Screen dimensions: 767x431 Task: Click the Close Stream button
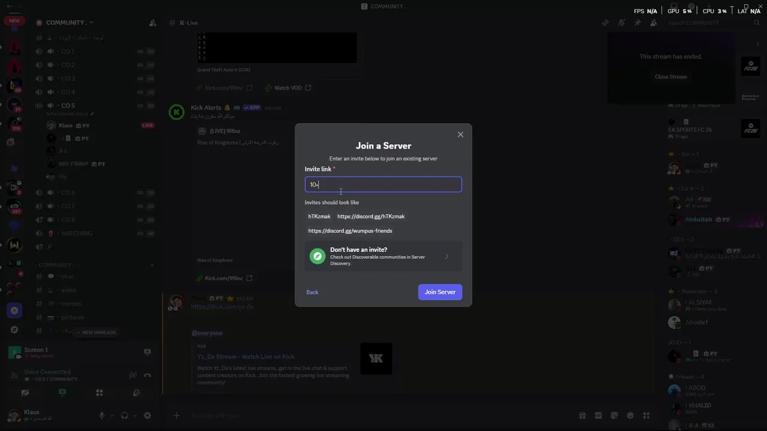tap(671, 77)
